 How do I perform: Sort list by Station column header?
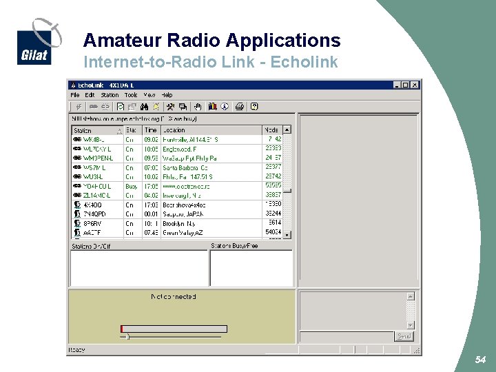[98, 130]
